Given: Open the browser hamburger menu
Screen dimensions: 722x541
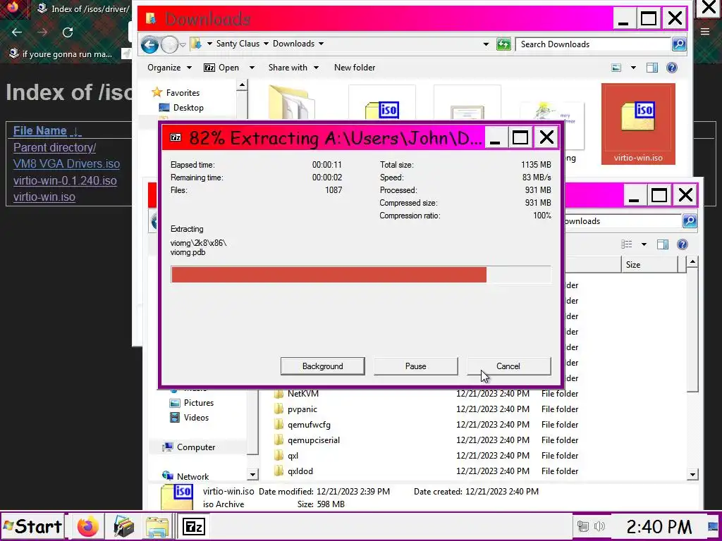Looking at the screenshot, I should 705,31.
